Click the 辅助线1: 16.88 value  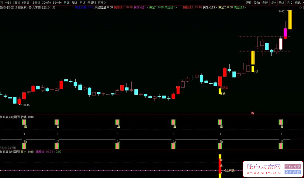point(123,8)
